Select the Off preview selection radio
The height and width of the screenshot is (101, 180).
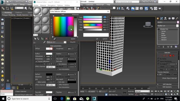[x=158, y=74]
